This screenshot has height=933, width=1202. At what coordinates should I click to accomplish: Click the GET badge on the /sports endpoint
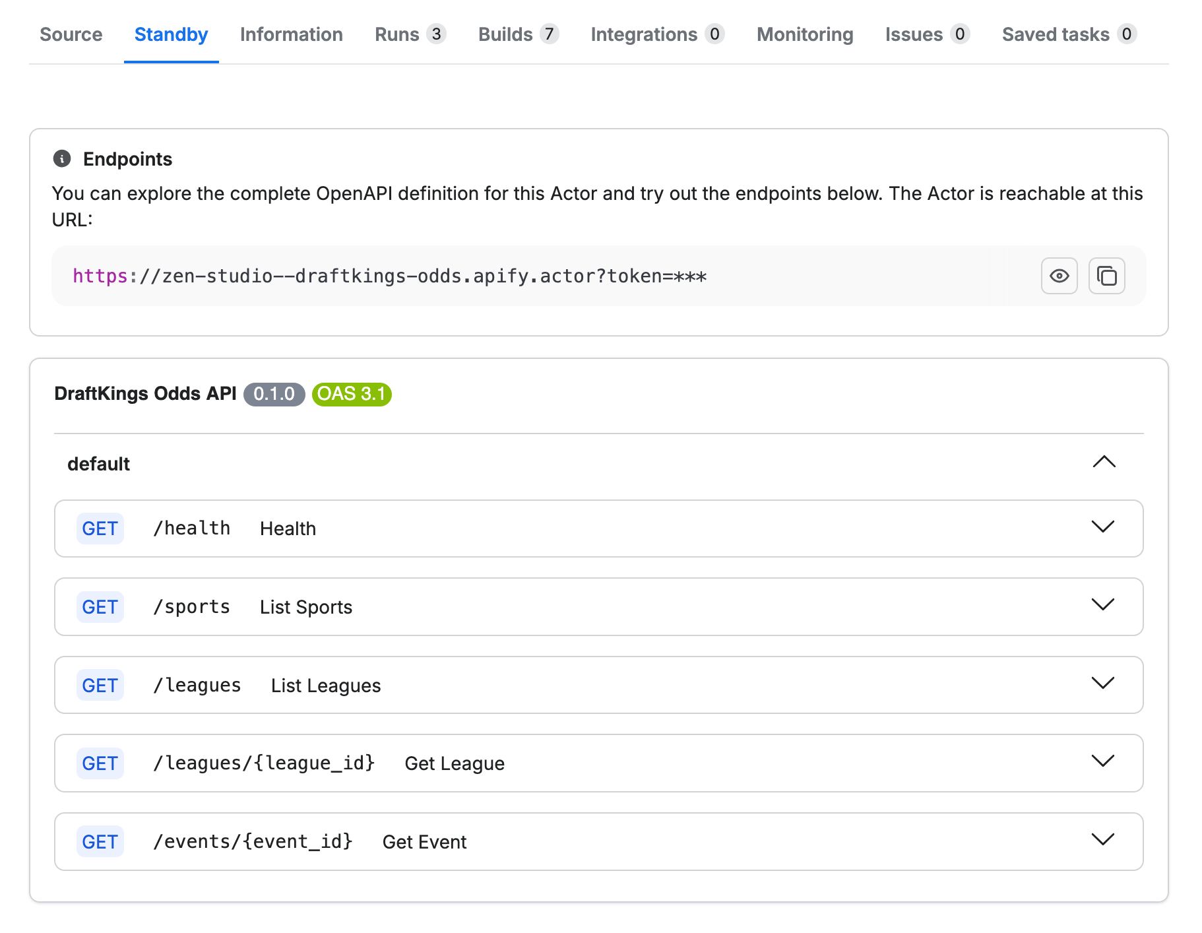click(x=100, y=606)
